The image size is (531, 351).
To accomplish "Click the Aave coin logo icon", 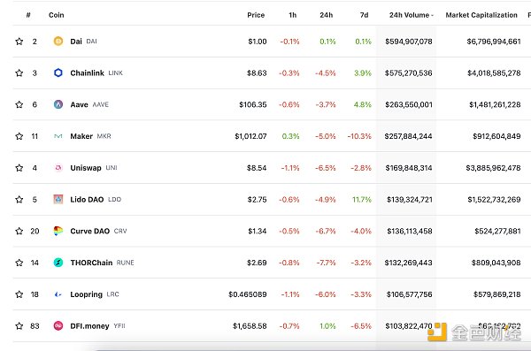I will pyautogui.click(x=58, y=104).
